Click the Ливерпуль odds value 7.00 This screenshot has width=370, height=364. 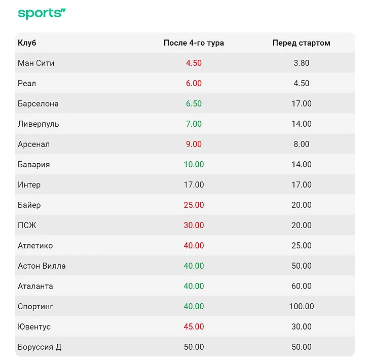194,124
